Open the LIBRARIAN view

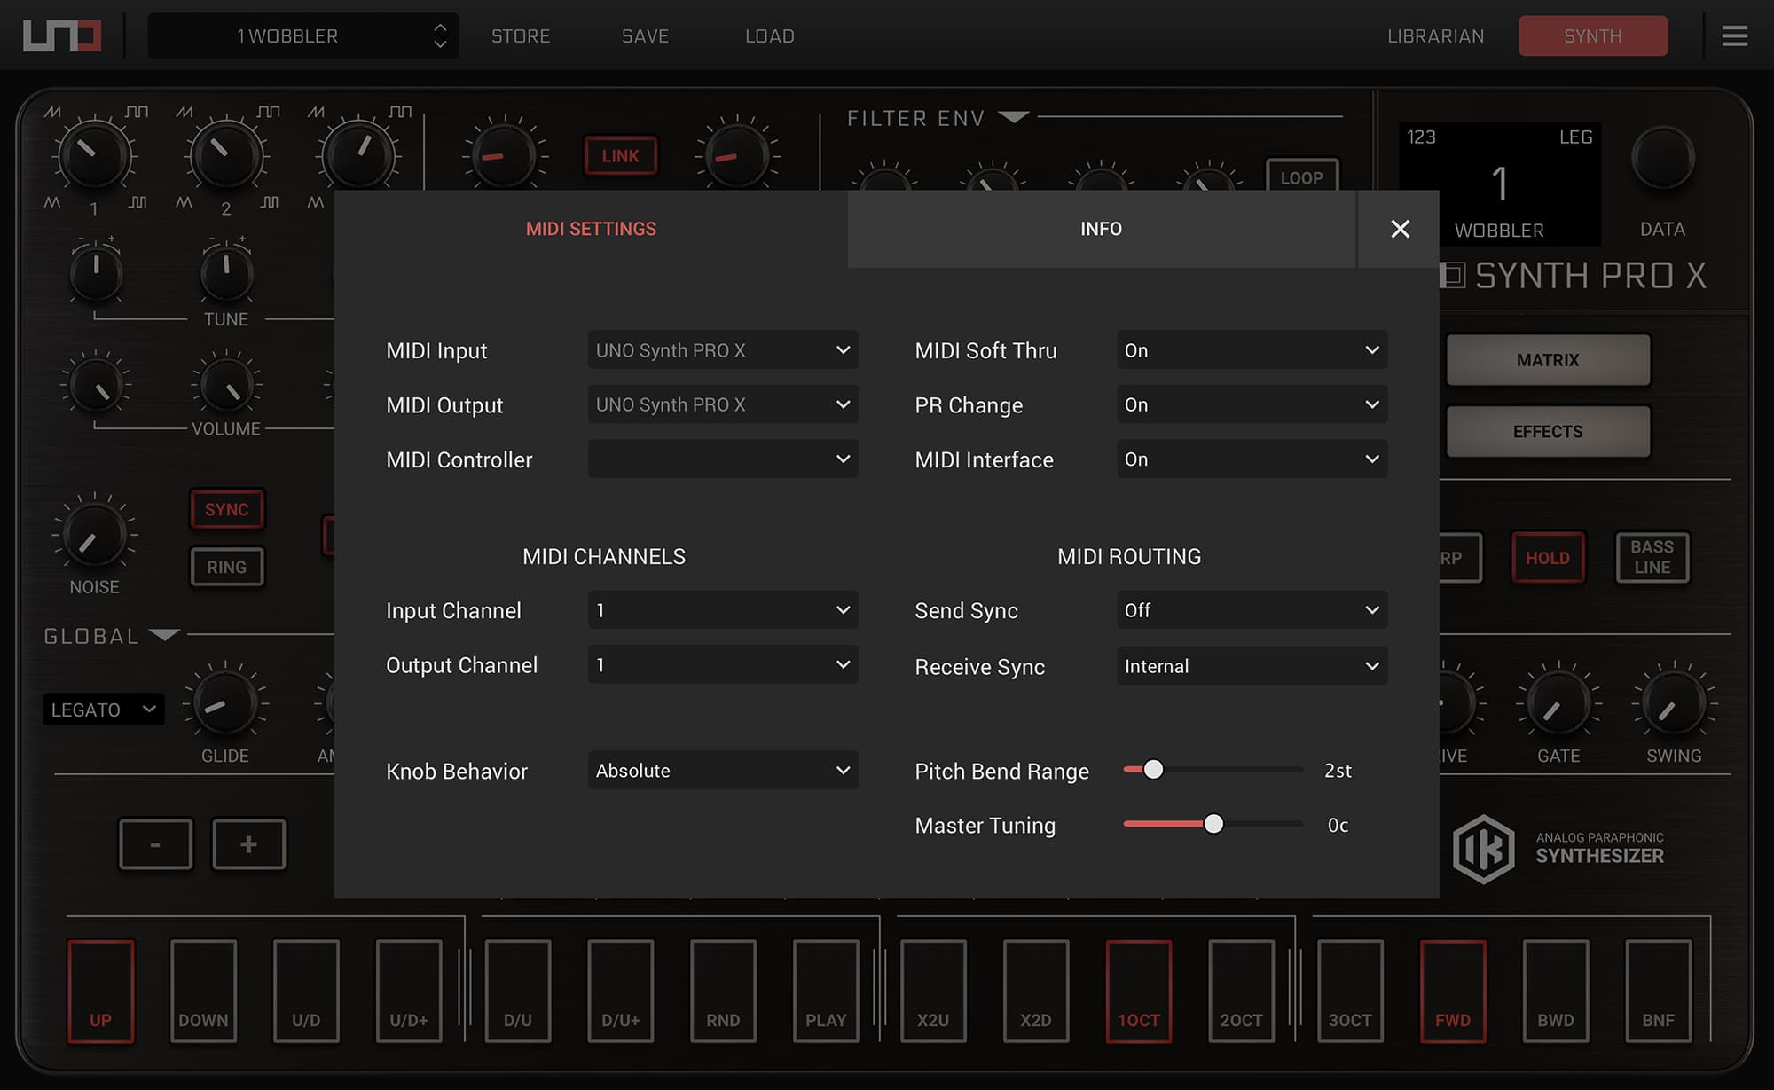pos(1435,35)
